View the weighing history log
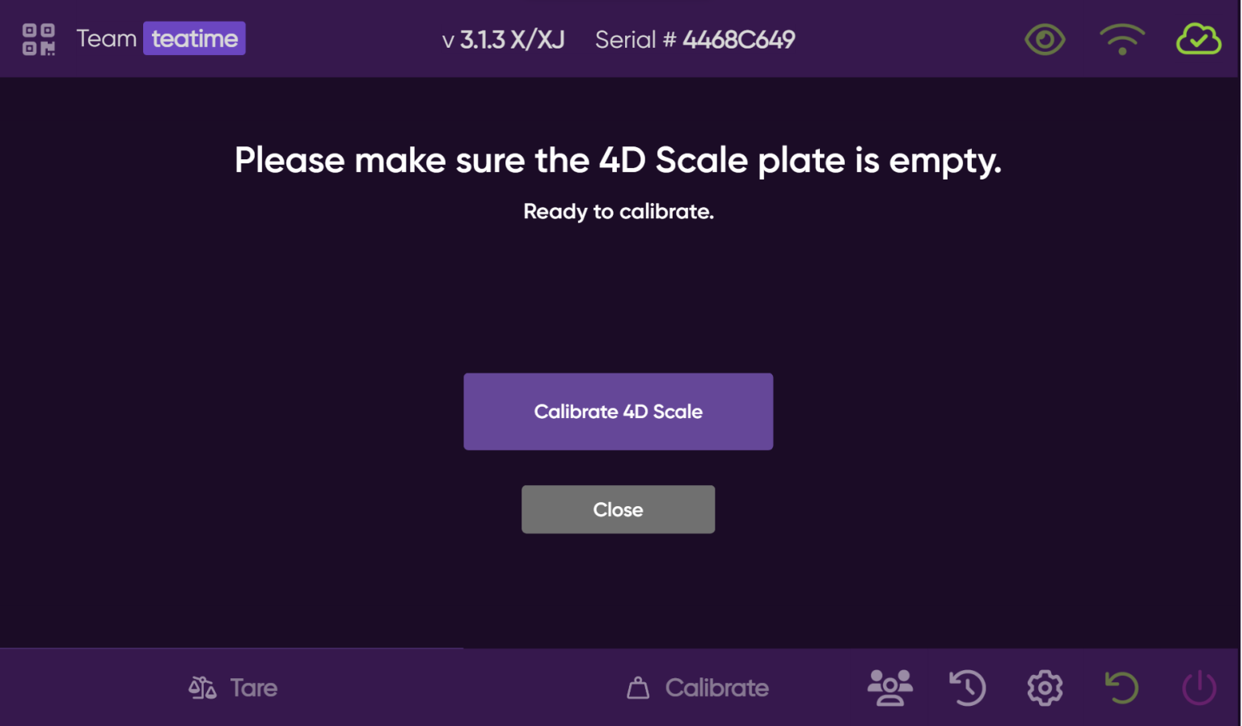Viewport: 1242px width, 726px height. (968, 687)
